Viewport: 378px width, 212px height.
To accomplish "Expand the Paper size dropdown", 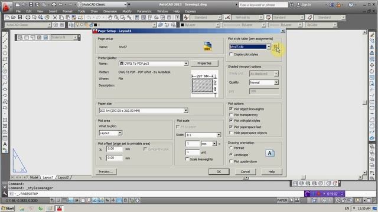I will [185, 111].
